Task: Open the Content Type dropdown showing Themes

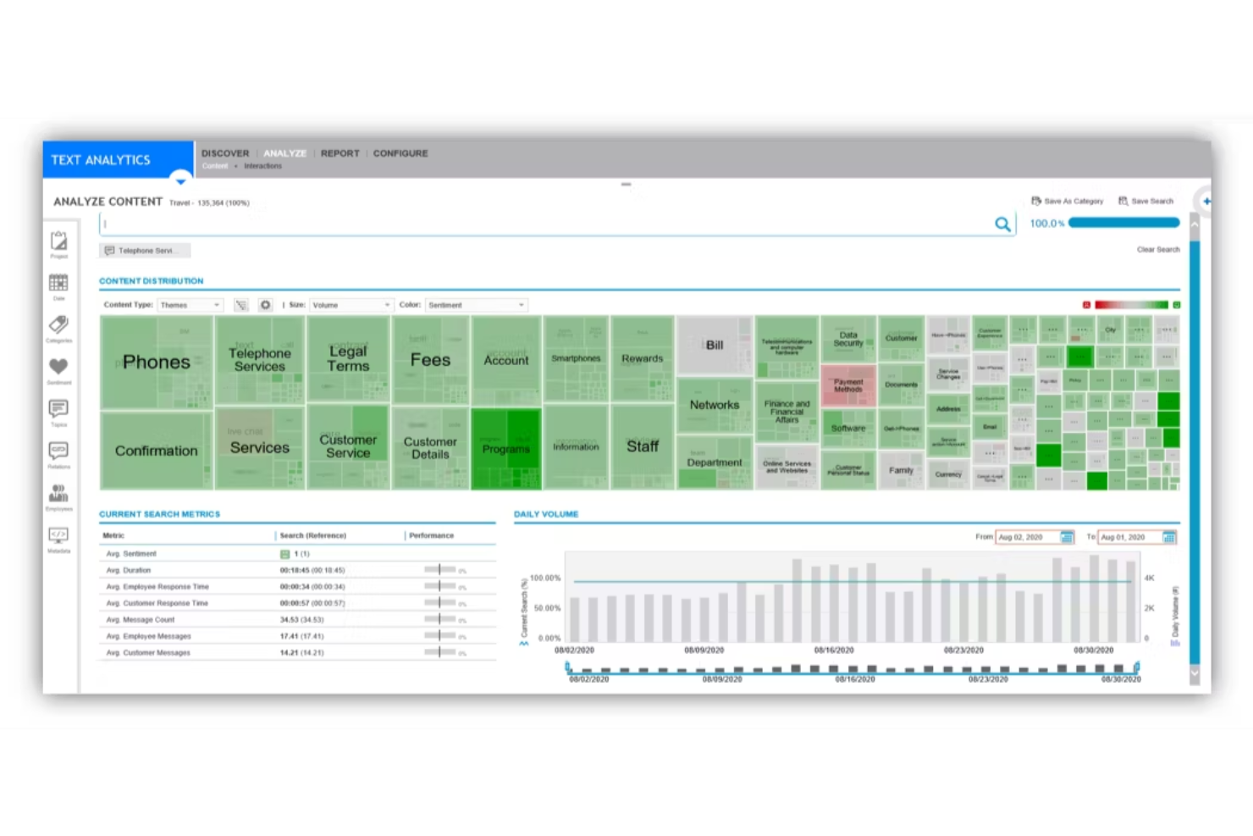Action: tap(189, 304)
